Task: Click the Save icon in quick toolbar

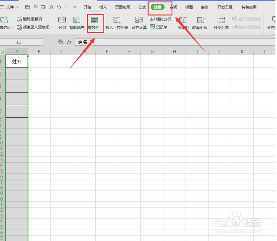Action: point(27,7)
